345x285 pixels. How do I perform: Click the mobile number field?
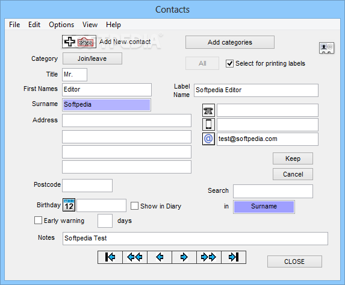tap(267, 125)
